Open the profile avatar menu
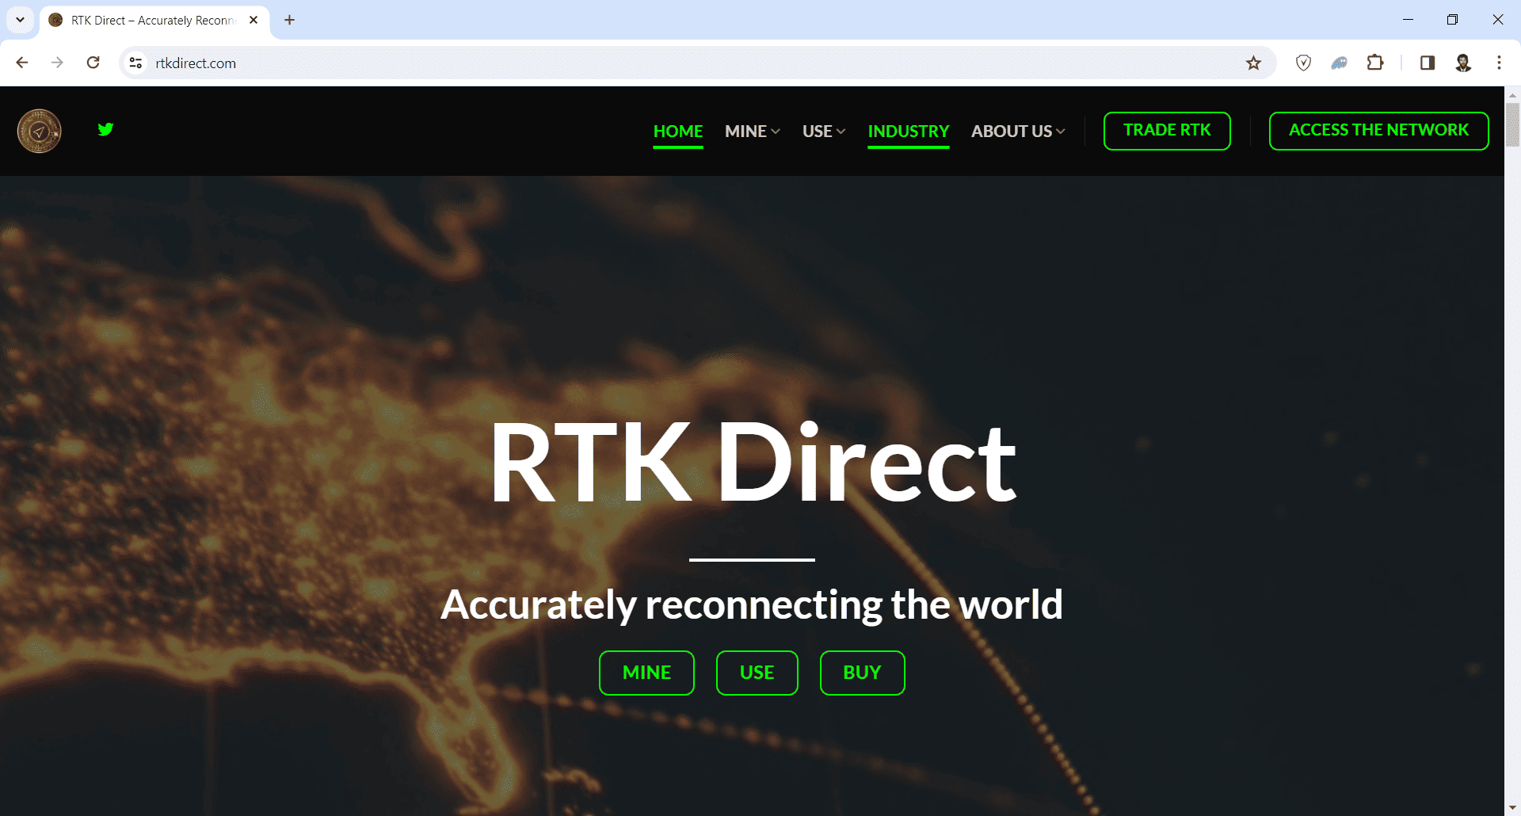The height and width of the screenshot is (816, 1521). pos(1463,63)
